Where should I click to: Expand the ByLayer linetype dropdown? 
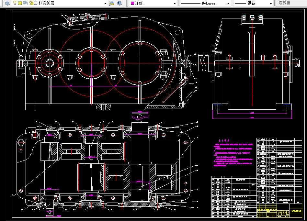click(x=228, y=4)
